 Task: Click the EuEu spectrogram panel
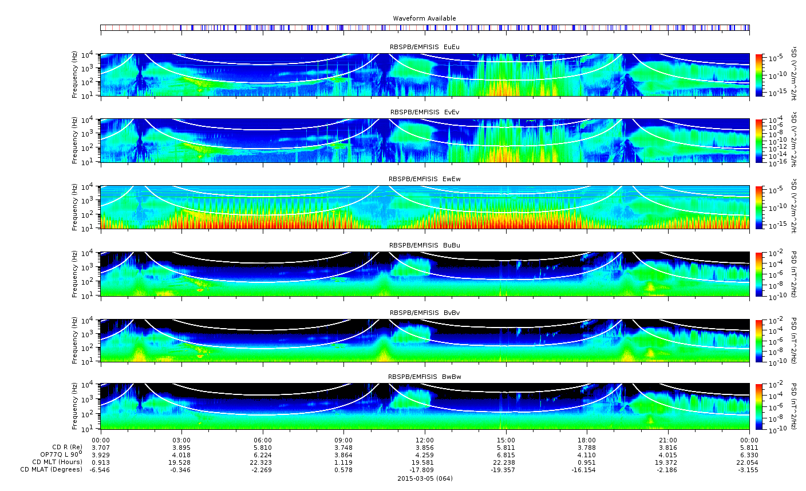425,75
